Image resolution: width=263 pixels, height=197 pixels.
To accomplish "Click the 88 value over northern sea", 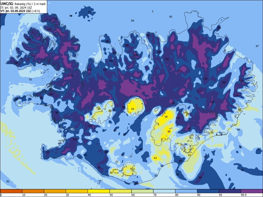I will pyautogui.click(x=133, y=20).
